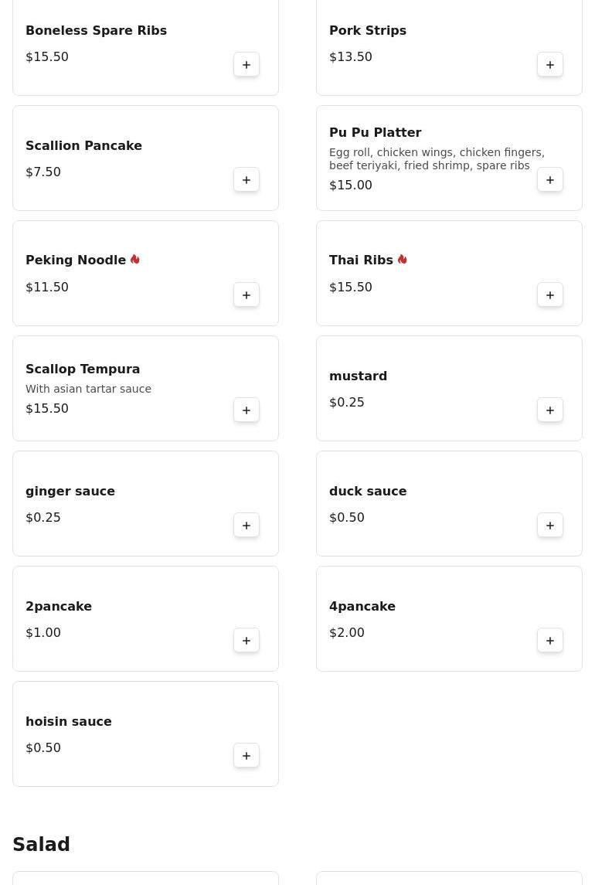Click plus button for Scallion Pancake
This screenshot has height=885, width=595.
246,180
